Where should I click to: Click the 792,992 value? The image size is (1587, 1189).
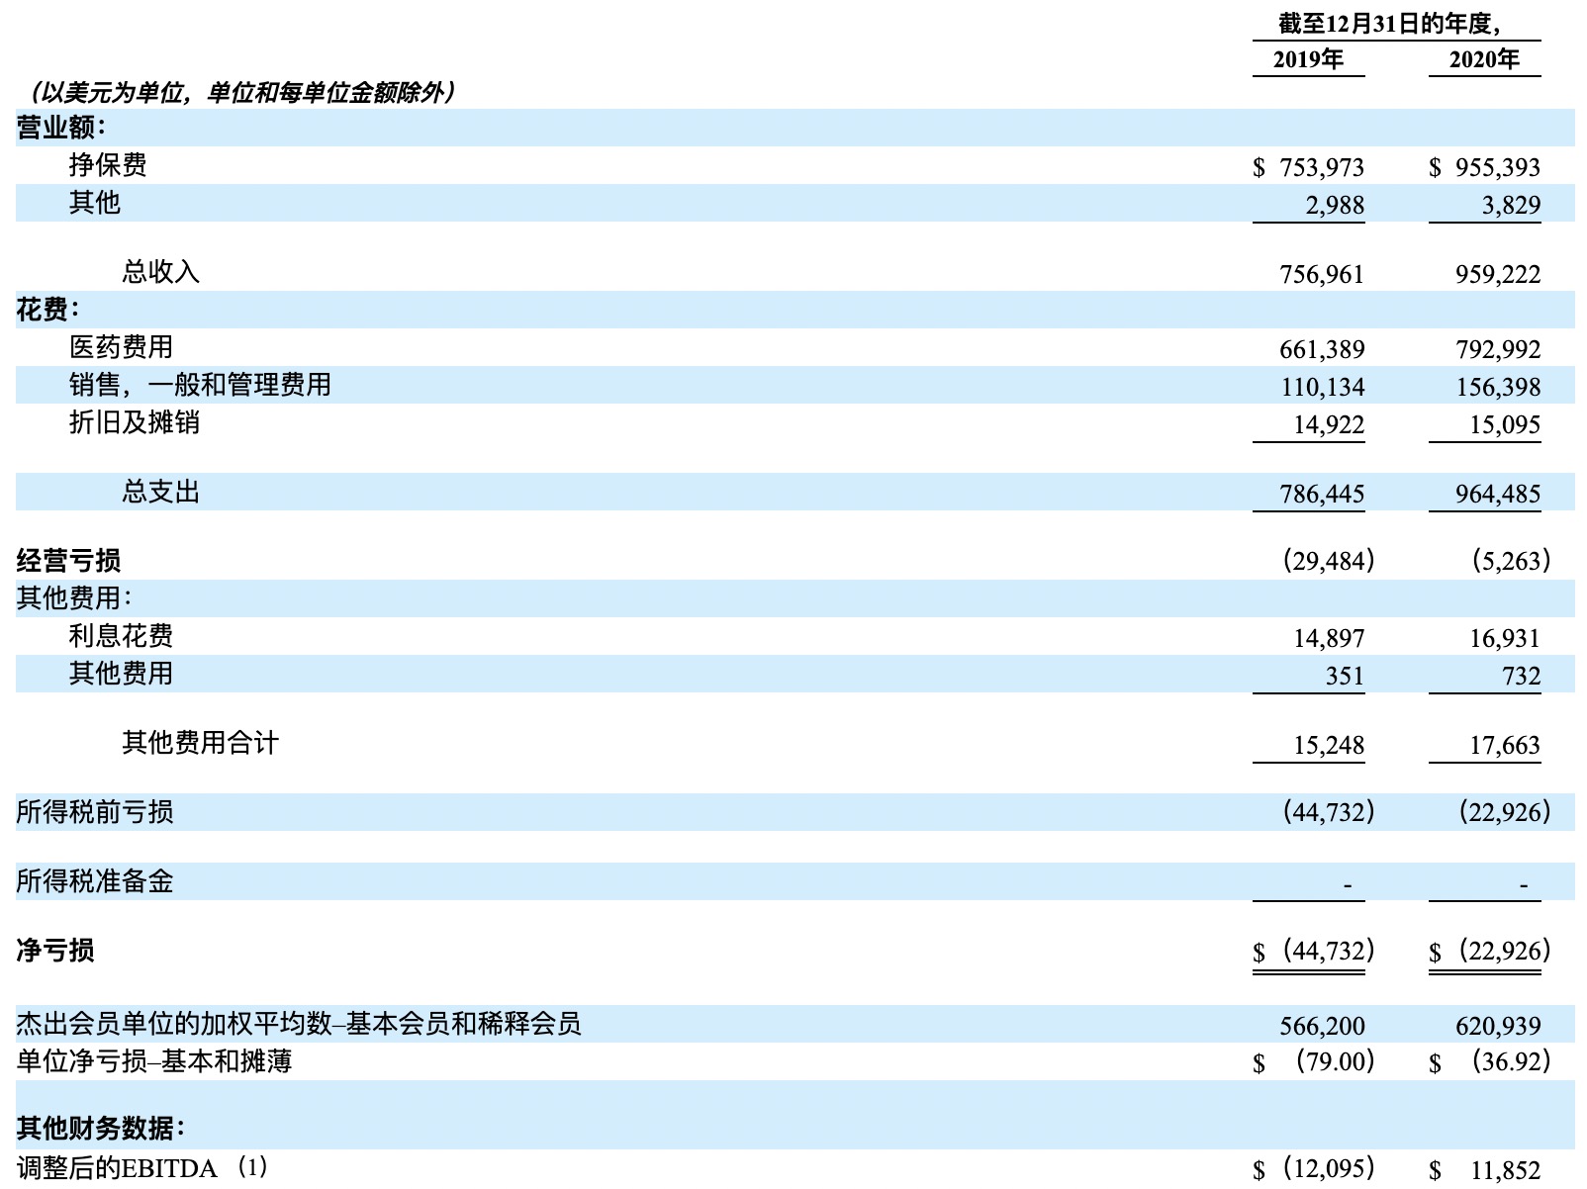(1498, 349)
